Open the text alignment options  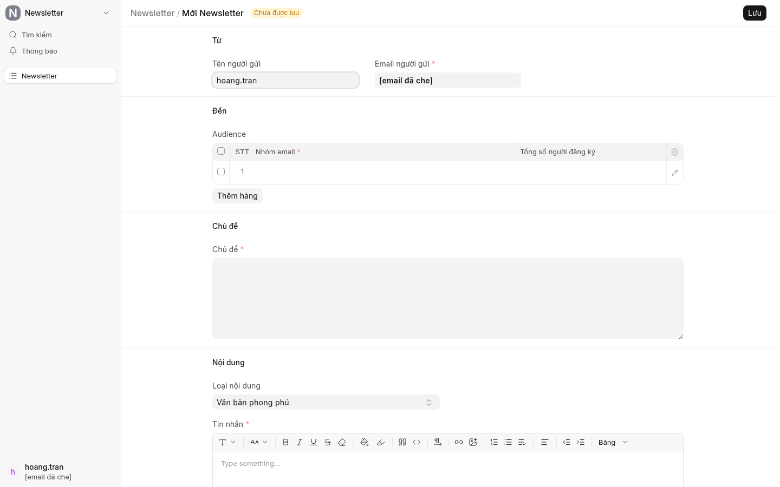(x=545, y=442)
